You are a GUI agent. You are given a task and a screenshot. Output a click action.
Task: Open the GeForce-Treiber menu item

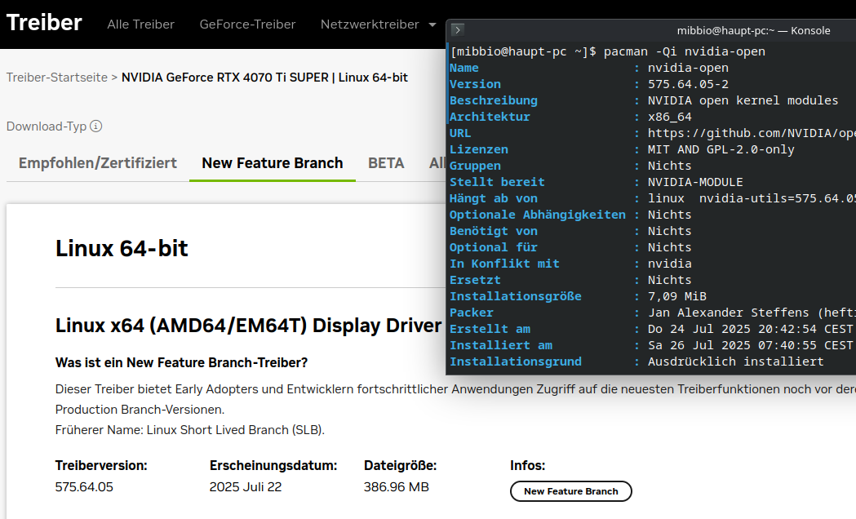coord(247,24)
